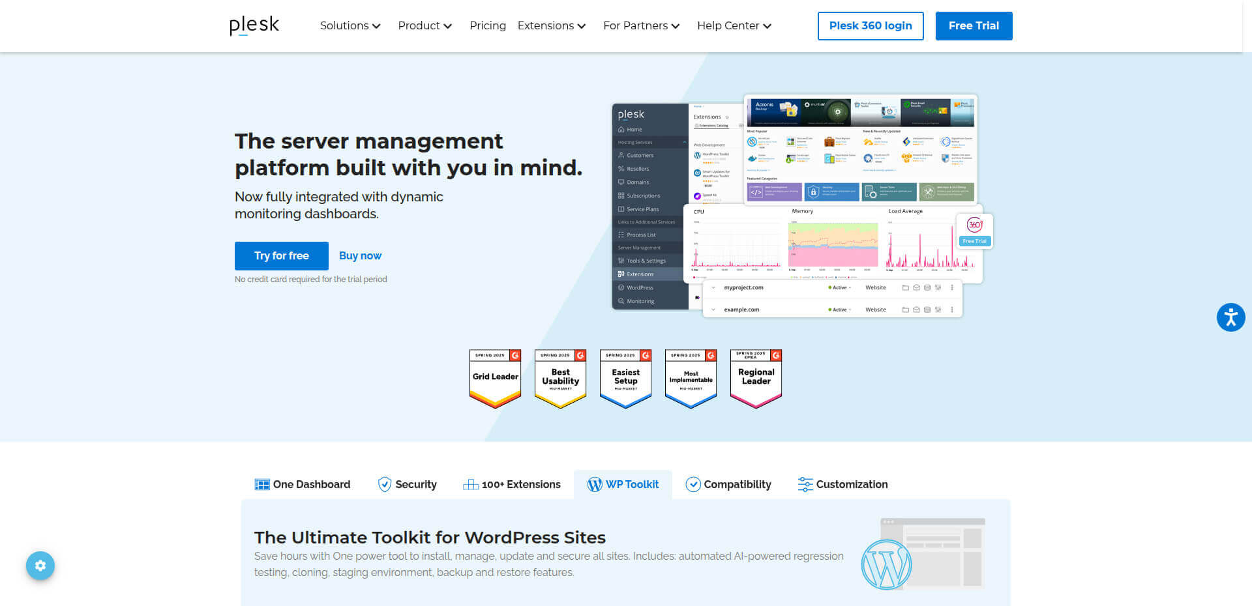Click the Buy now link
Viewport: 1252px width, 606px height.
click(360, 255)
